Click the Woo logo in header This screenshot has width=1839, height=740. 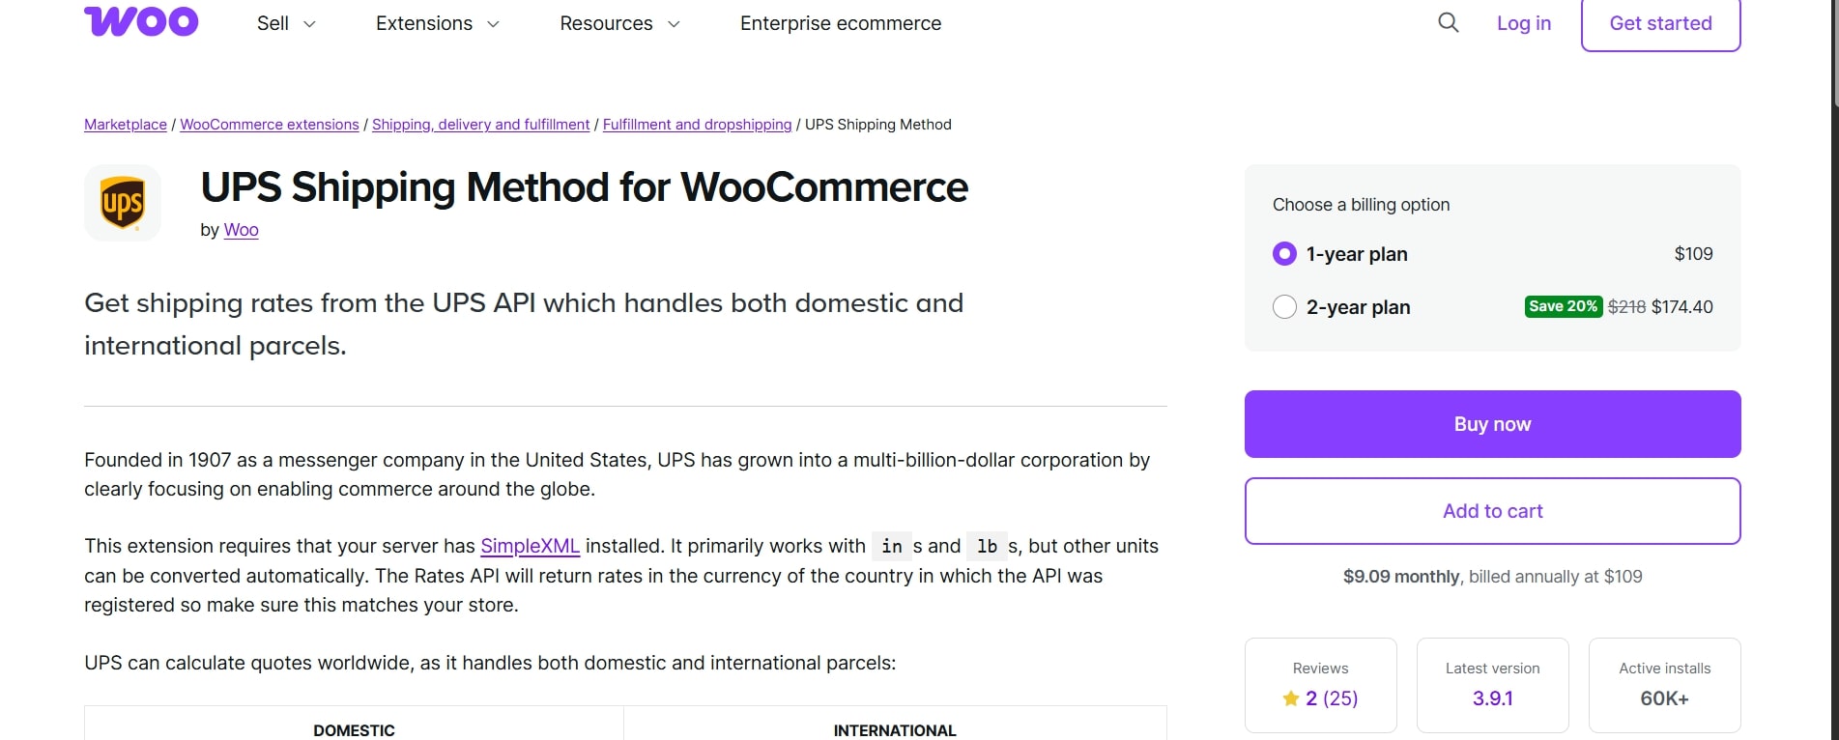coord(141,22)
